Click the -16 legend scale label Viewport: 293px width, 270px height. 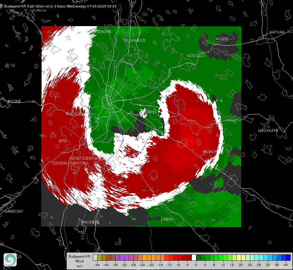[x=160, y=265]
